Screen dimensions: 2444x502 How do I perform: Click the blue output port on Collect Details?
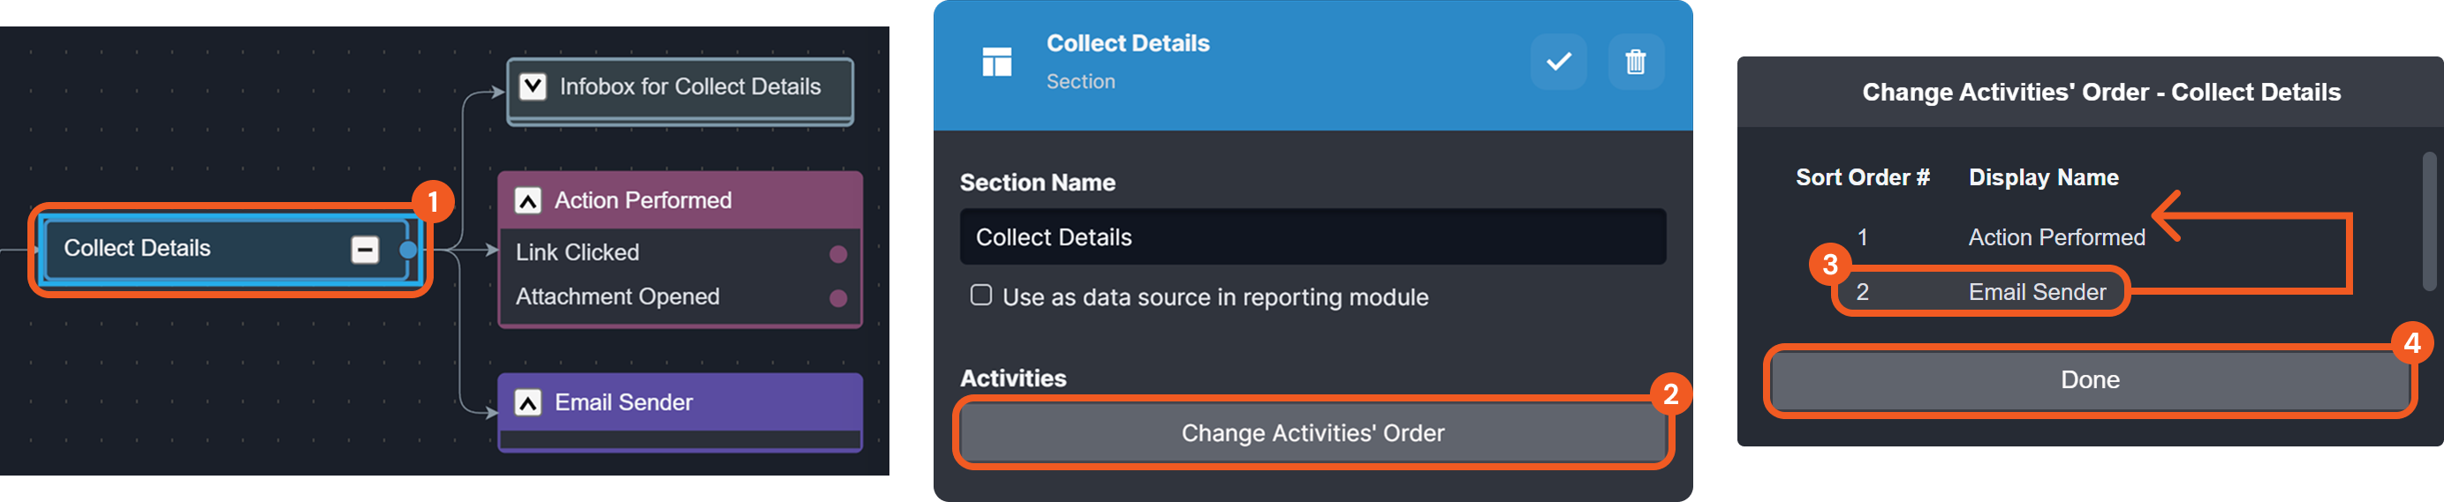pos(408,250)
